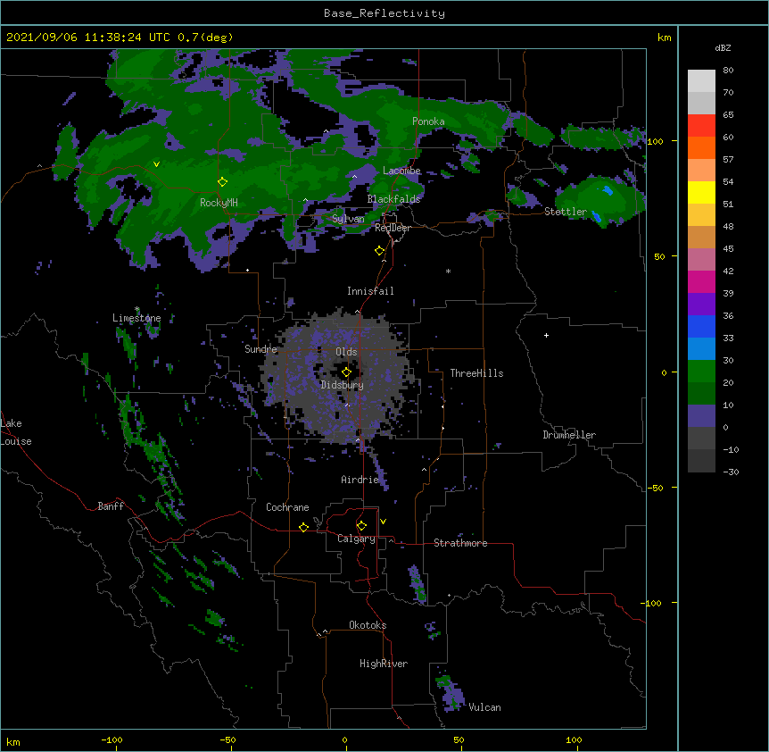
Task: Click the asterisk marker east of Innisfail
Action: pos(448,271)
